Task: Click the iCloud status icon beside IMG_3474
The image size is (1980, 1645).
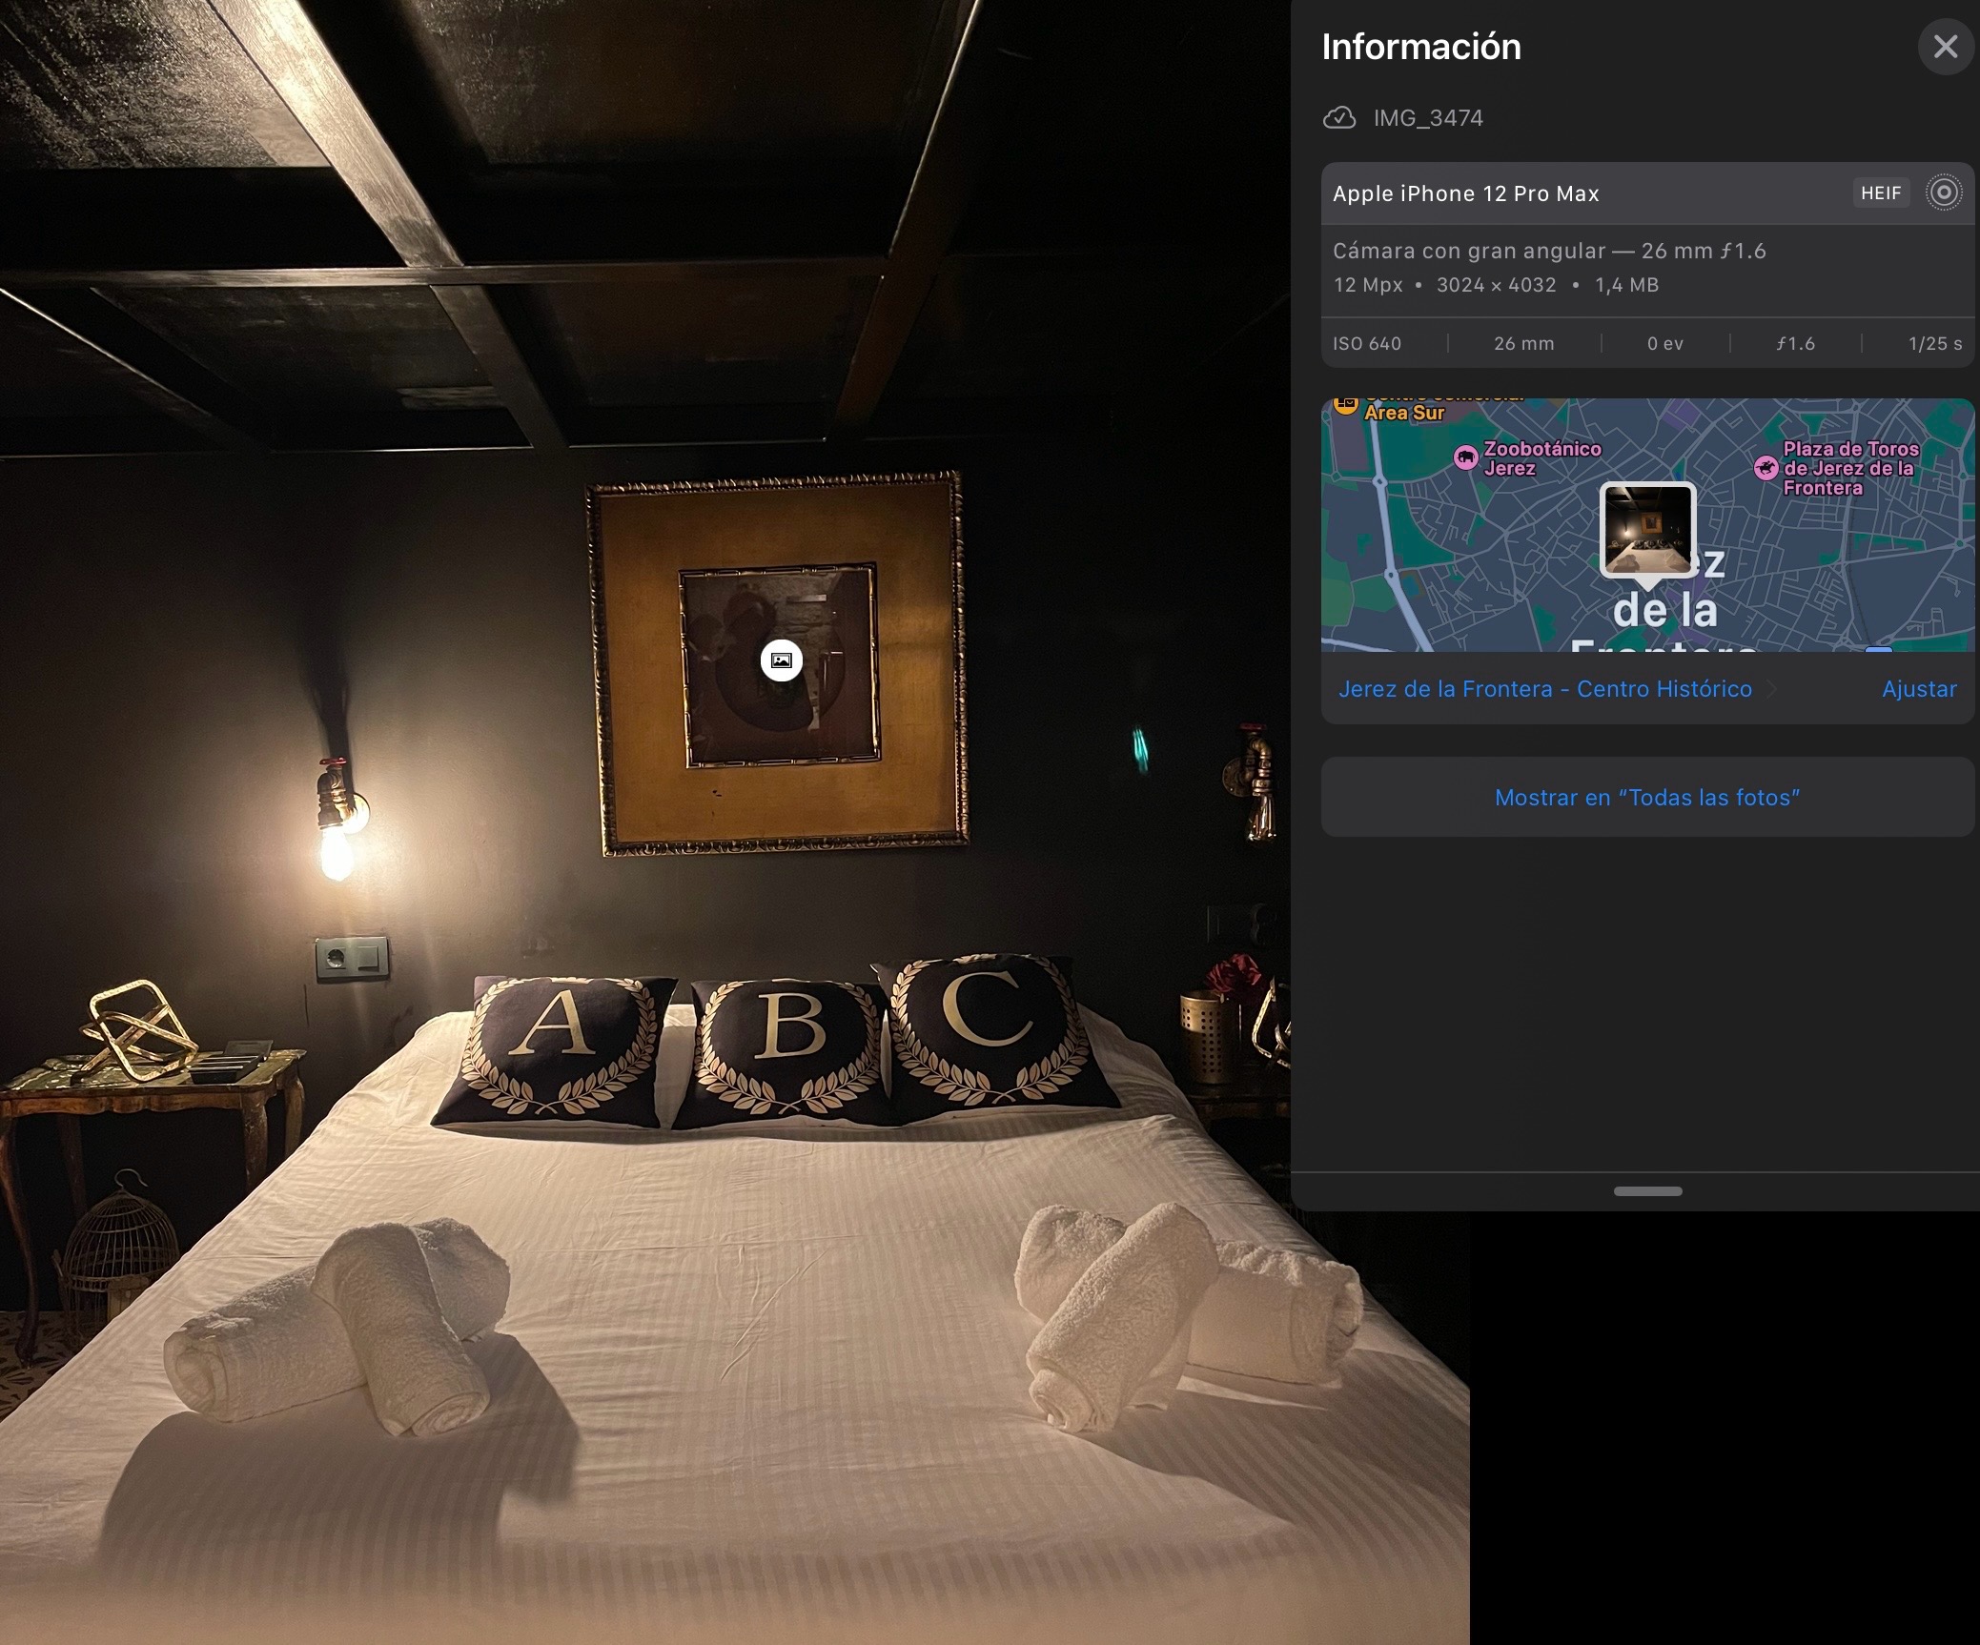Action: click(x=1339, y=118)
